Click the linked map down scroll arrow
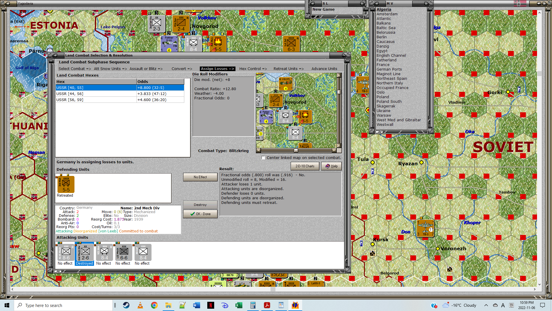This screenshot has height=311, width=552. pos(339,146)
